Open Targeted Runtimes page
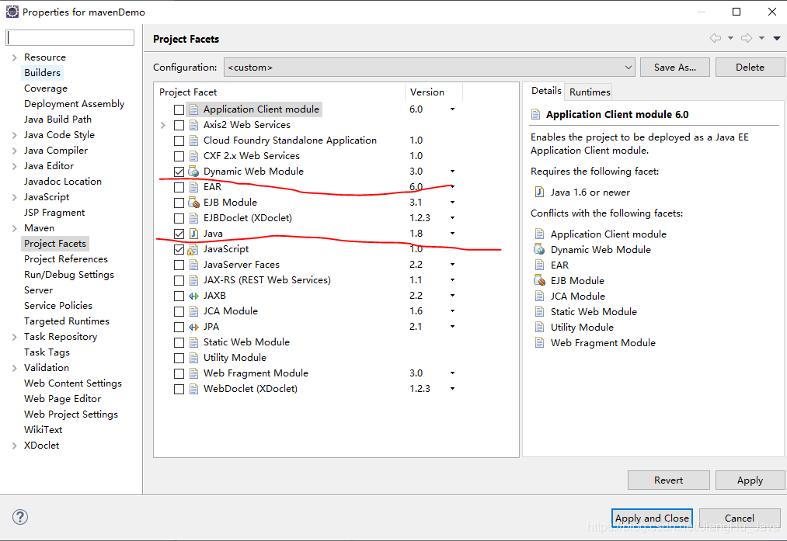Image resolution: width=787 pixels, height=541 pixels. (66, 321)
